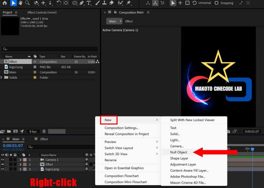The width and height of the screenshot is (264, 188).
Task: Select the Roto Brush tool
Action: coord(120,3)
